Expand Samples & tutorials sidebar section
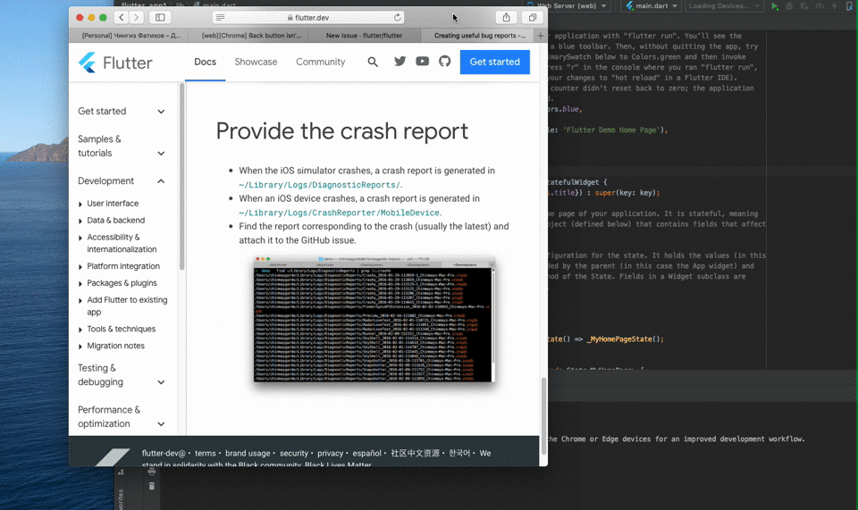 [x=122, y=146]
